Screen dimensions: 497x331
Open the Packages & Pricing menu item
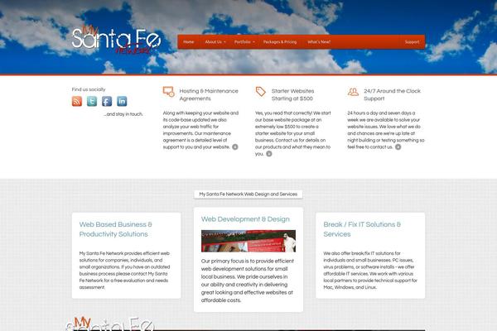pos(280,42)
